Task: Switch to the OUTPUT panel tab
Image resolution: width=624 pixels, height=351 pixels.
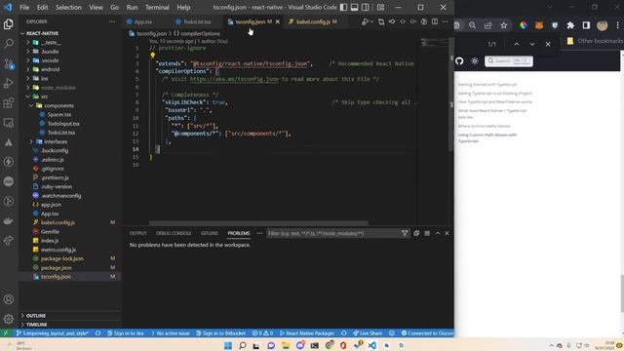Action: click(x=138, y=233)
